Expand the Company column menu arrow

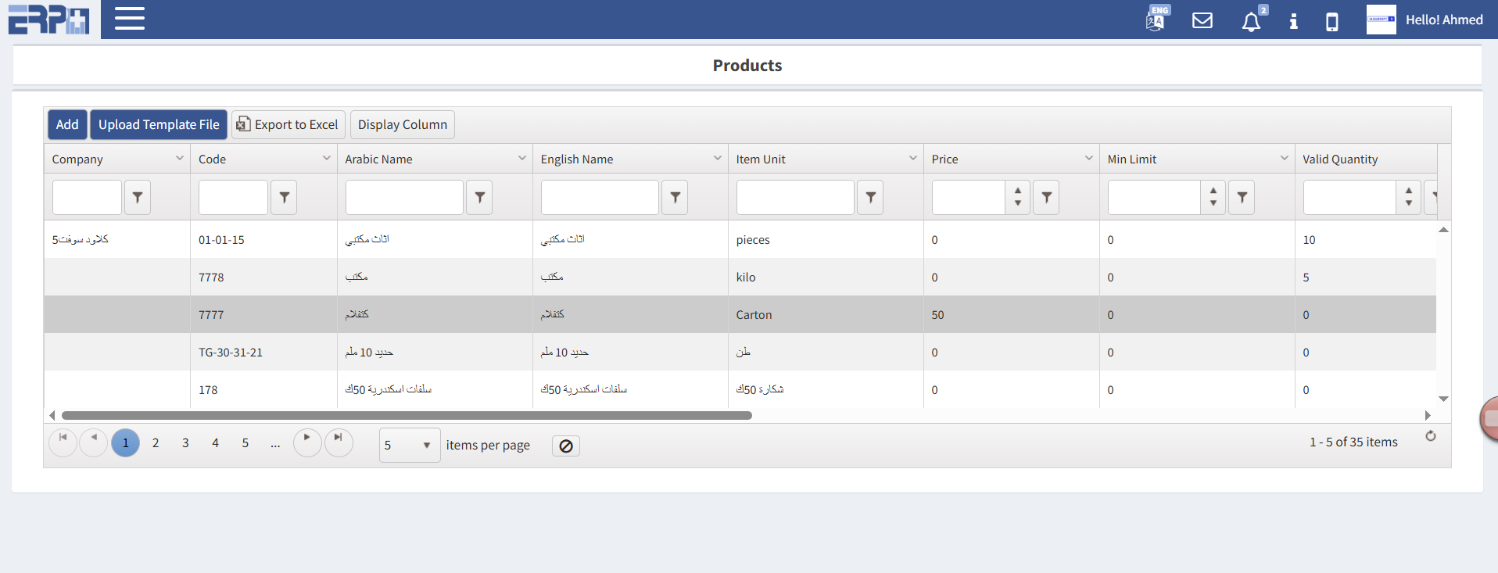point(179,159)
